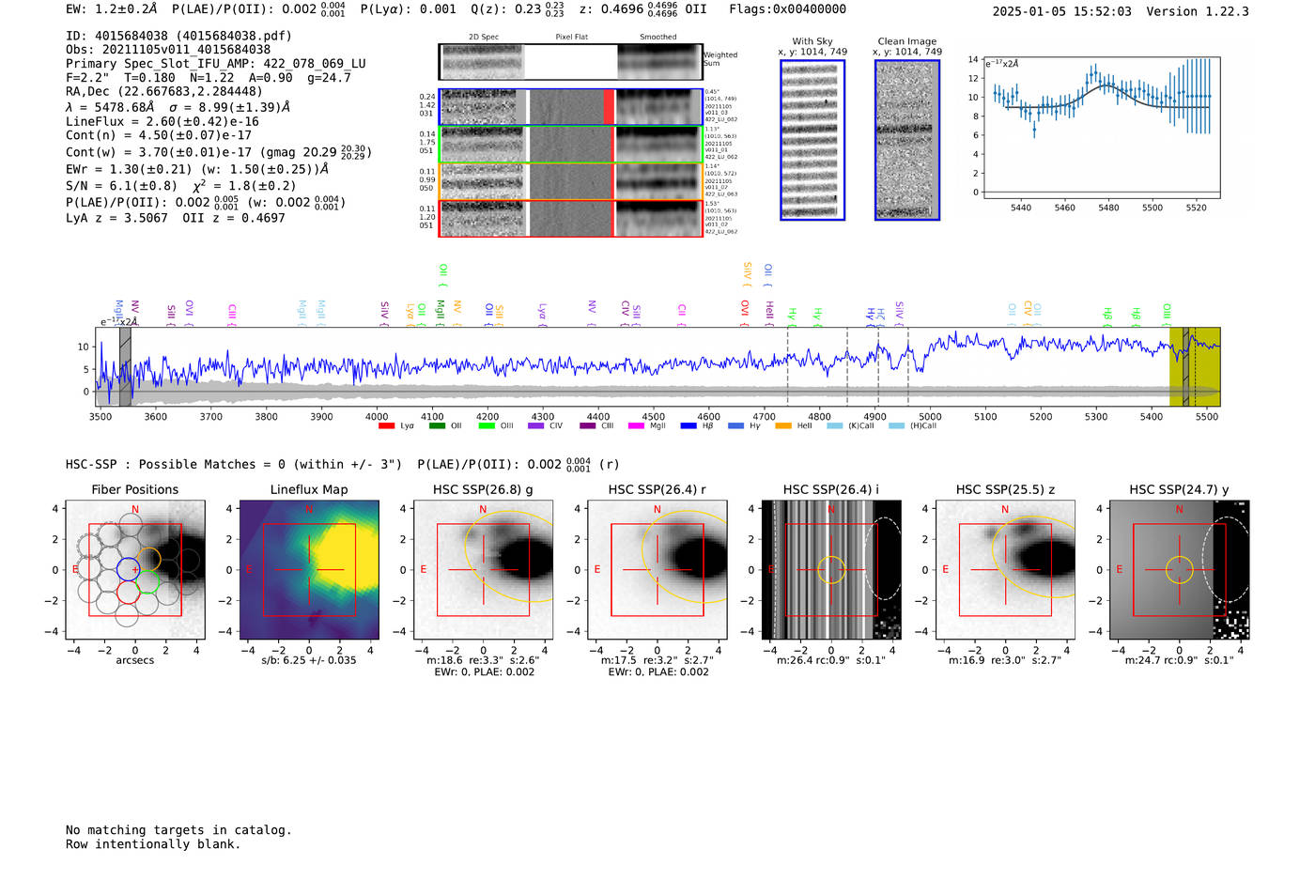Viewport: 1315px width, 895px height.
Task: Click the Lyα red legend swatch
Action: [x=386, y=426]
